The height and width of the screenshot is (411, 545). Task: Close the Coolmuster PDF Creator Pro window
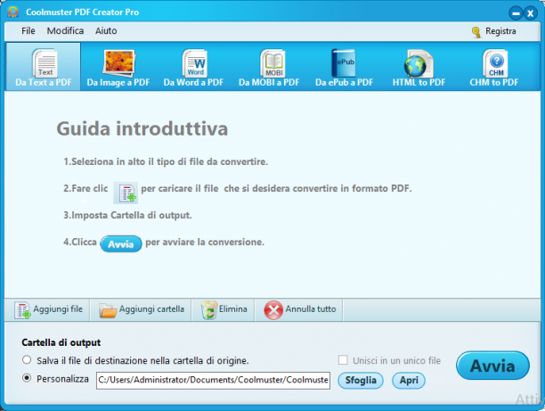[531, 13]
